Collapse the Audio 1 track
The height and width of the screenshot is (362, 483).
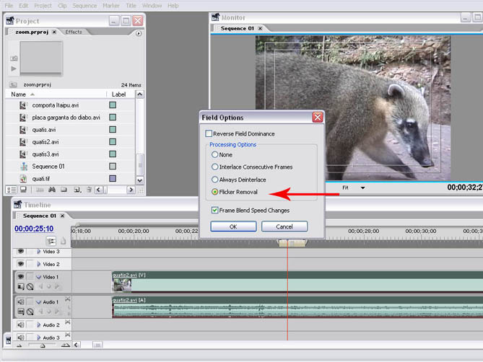coord(39,301)
